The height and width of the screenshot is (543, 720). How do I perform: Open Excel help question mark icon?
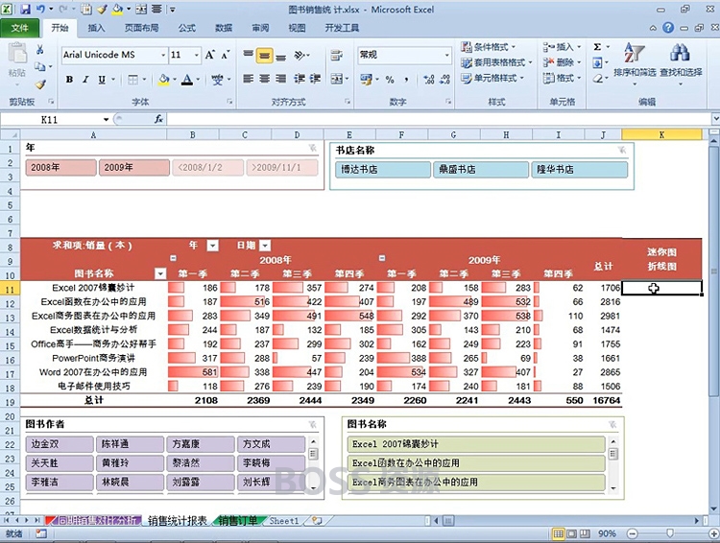pyautogui.click(x=668, y=28)
